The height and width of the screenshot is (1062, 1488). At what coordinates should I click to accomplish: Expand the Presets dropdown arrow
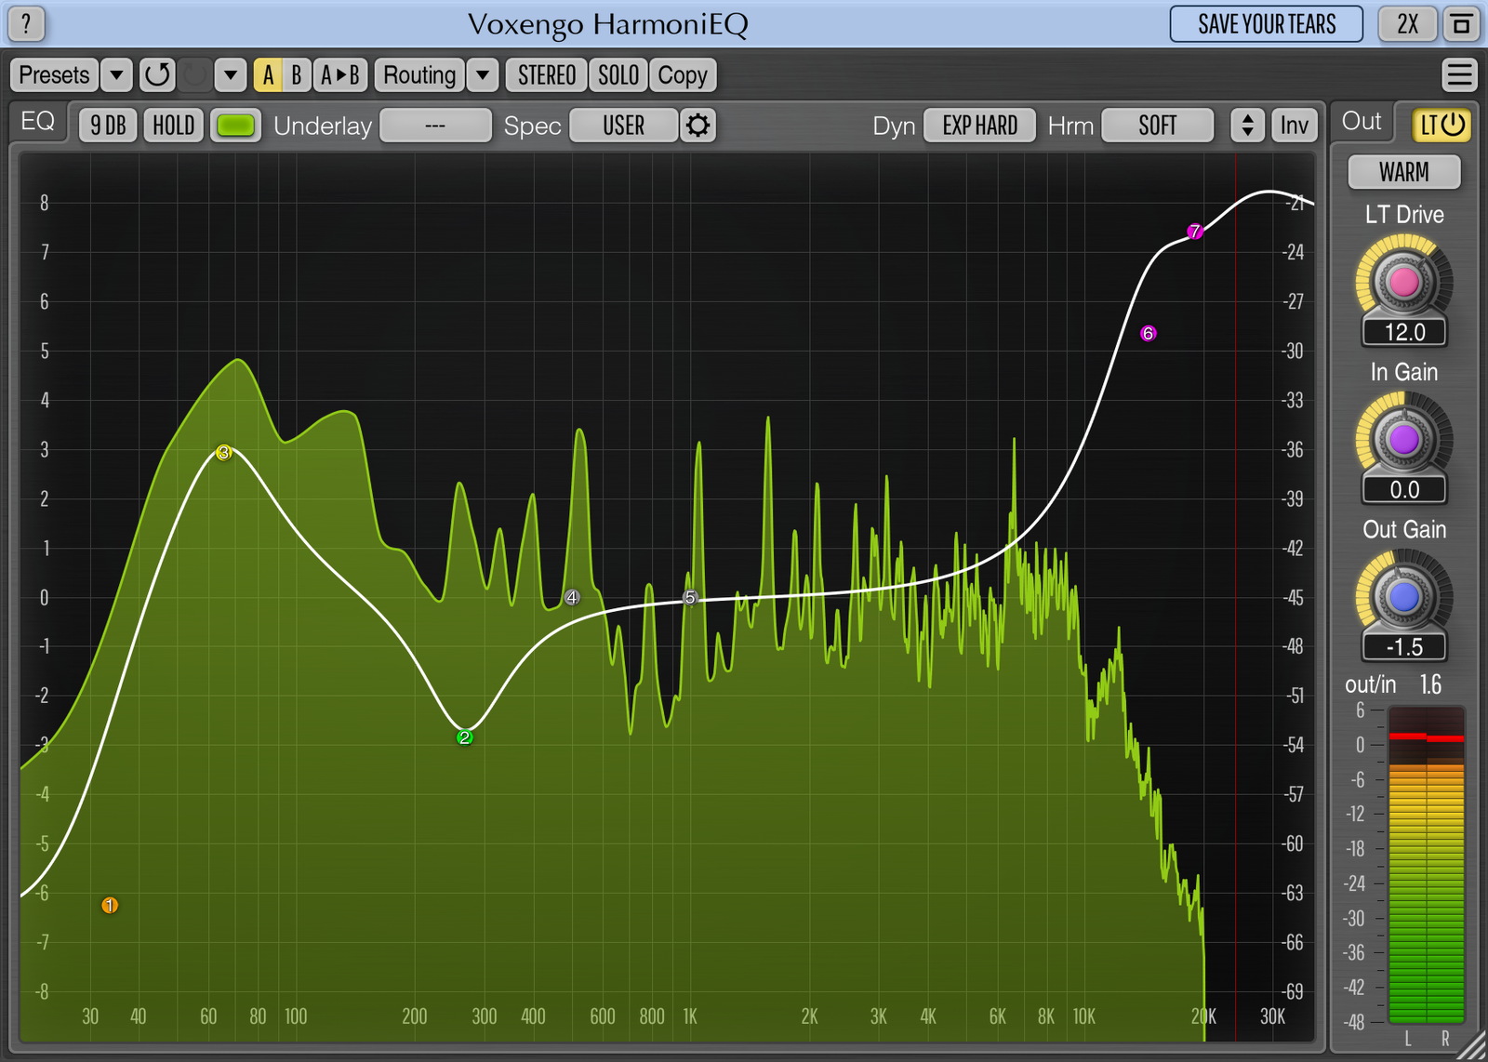coord(116,74)
